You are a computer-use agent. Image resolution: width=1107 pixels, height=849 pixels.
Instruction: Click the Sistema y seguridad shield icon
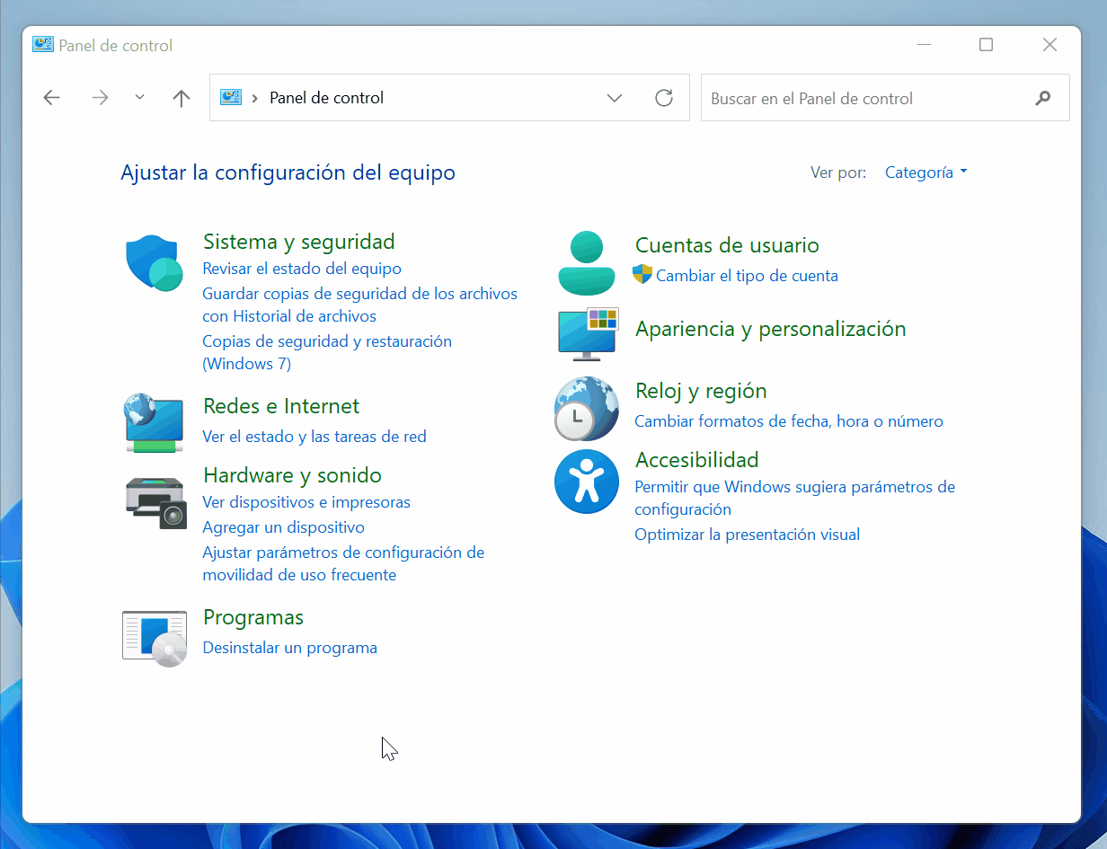click(x=154, y=263)
